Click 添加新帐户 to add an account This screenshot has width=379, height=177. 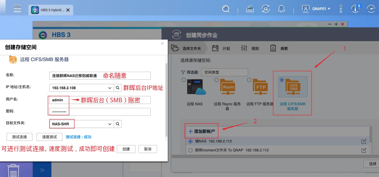pyautogui.click(x=202, y=131)
